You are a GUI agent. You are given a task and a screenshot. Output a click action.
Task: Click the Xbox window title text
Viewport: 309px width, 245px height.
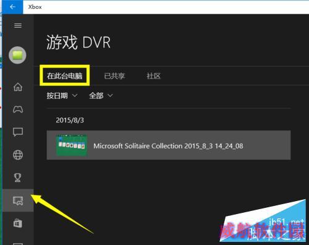click(x=35, y=7)
